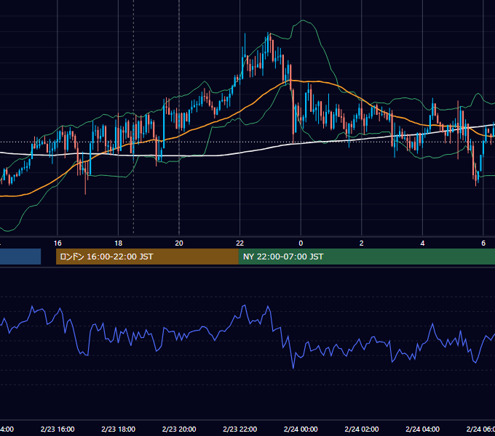This screenshot has height=436, width=495.
Task: Click the NY 22:00-07:00 JST session bar
Action: (366, 257)
